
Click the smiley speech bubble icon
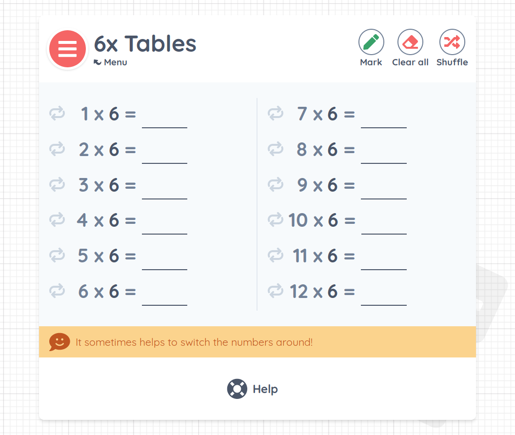click(x=59, y=342)
